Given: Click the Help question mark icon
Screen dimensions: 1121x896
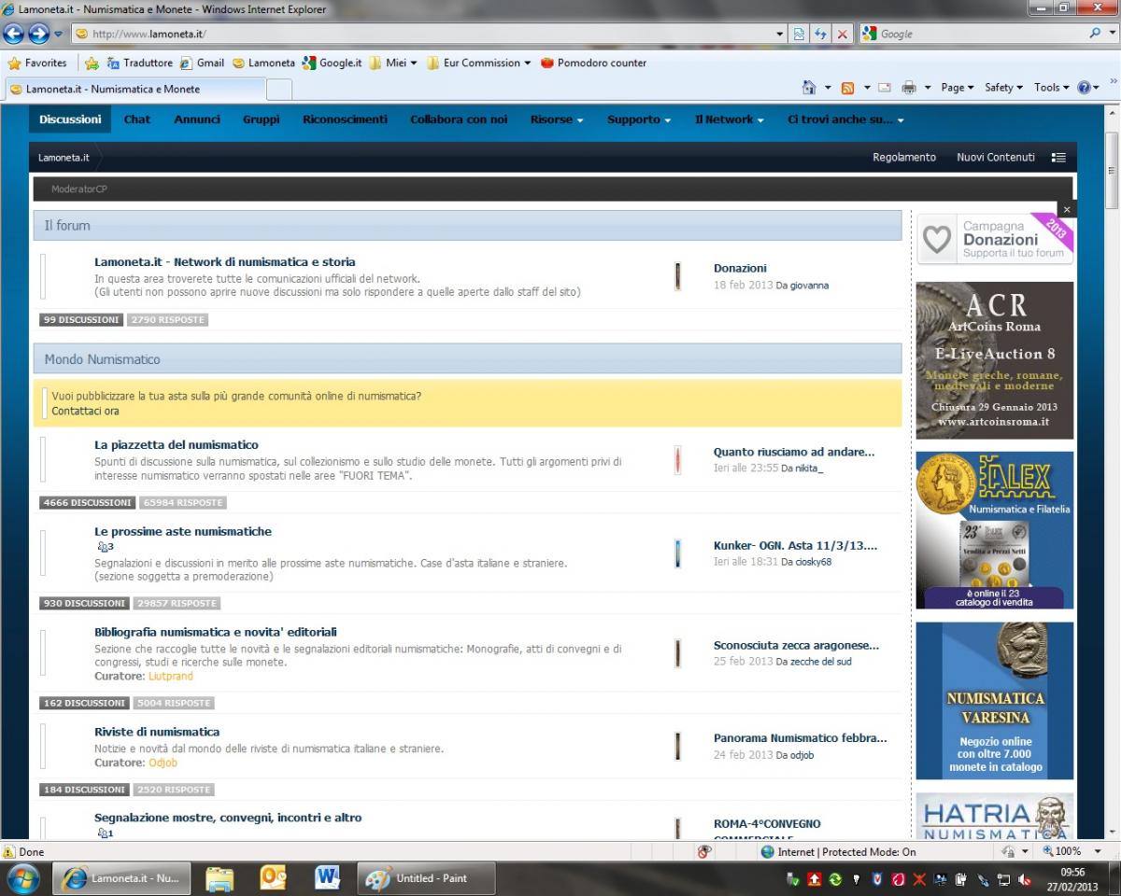Looking at the screenshot, I should click(x=1084, y=88).
